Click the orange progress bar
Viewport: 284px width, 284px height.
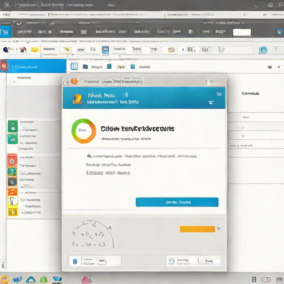point(197,229)
